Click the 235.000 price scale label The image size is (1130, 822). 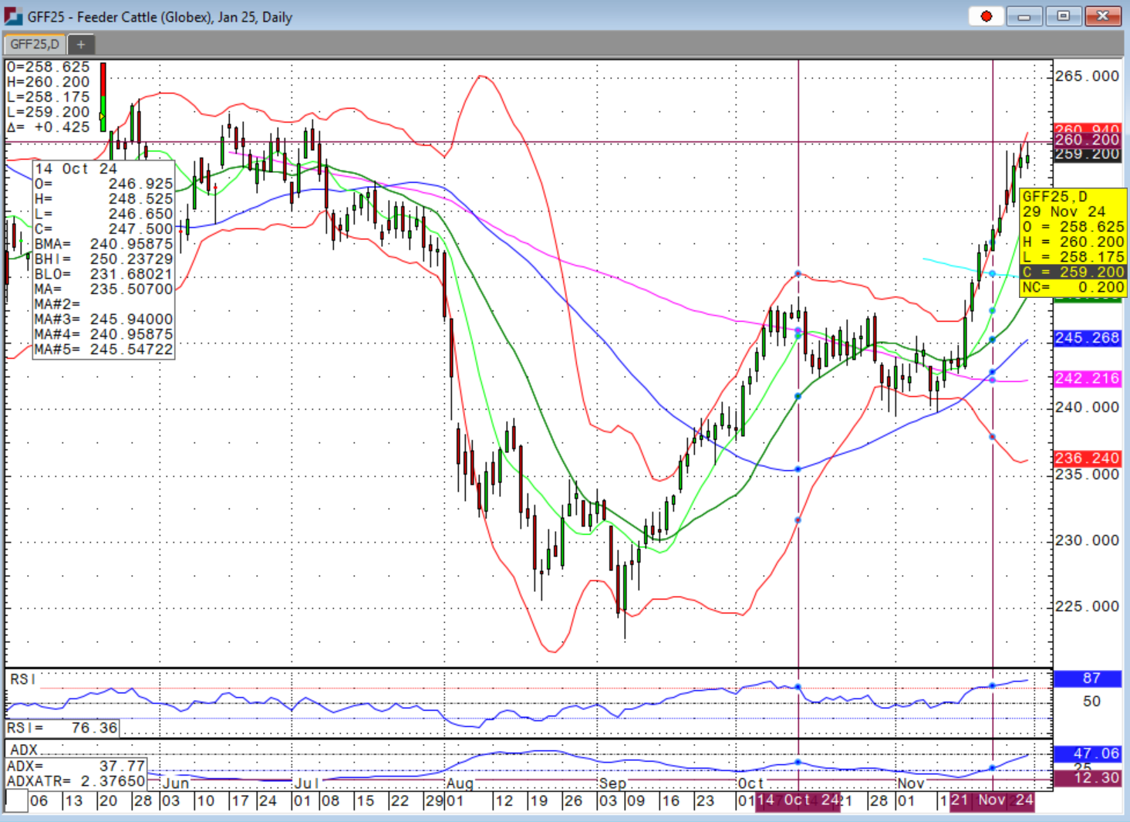pos(1087,475)
